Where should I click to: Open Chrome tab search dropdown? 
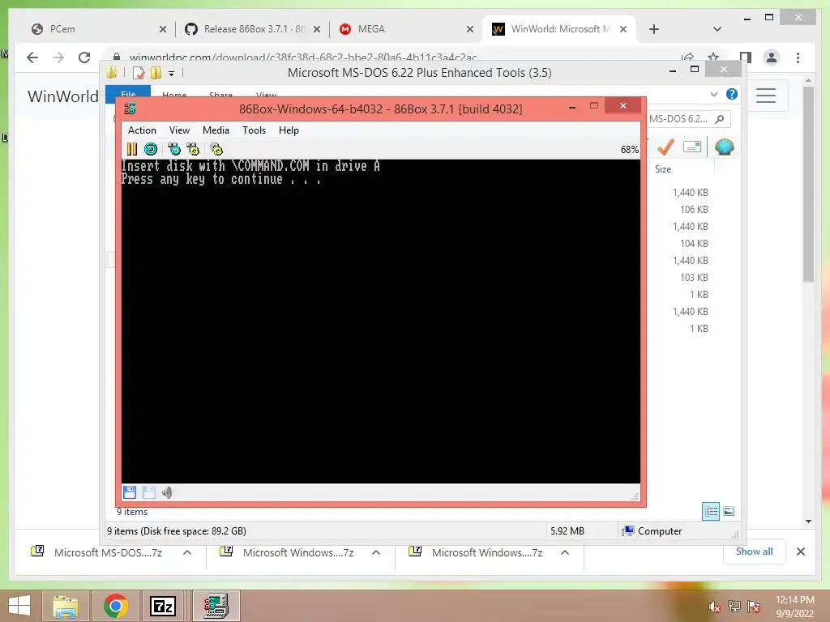pyautogui.click(x=717, y=29)
